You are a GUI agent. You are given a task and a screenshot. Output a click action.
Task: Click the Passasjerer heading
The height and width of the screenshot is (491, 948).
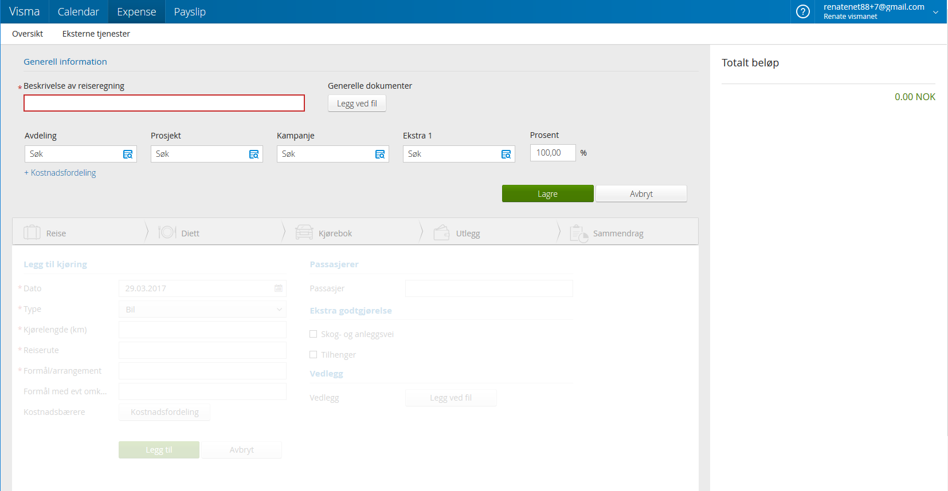tap(334, 264)
